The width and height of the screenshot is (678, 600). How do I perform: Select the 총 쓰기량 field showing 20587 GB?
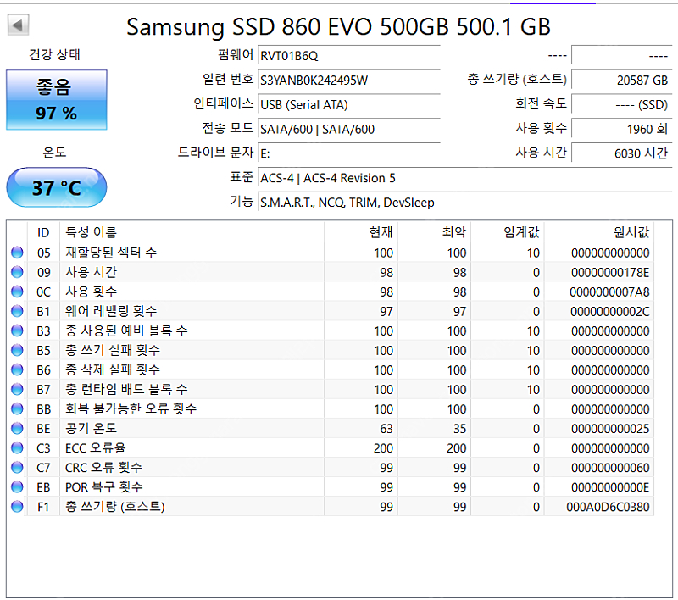coord(622,81)
